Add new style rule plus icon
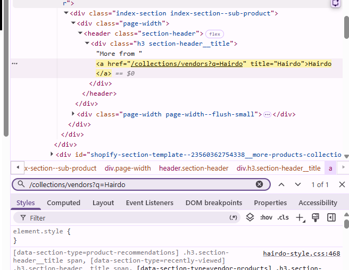 300,218
